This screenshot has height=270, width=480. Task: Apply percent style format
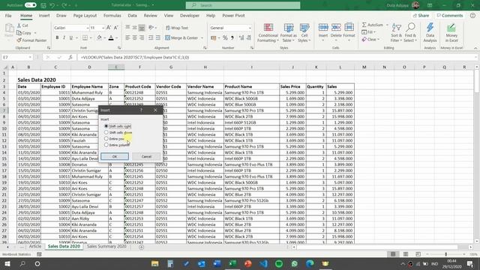click(225, 37)
